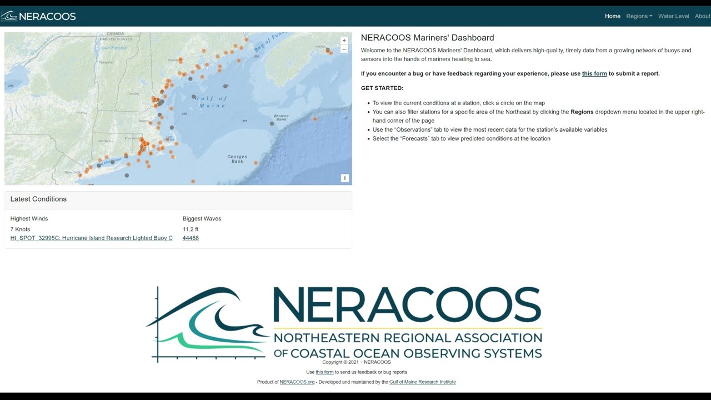Open the About page
Viewport: 711px width, 400px height.
click(703, 16)
